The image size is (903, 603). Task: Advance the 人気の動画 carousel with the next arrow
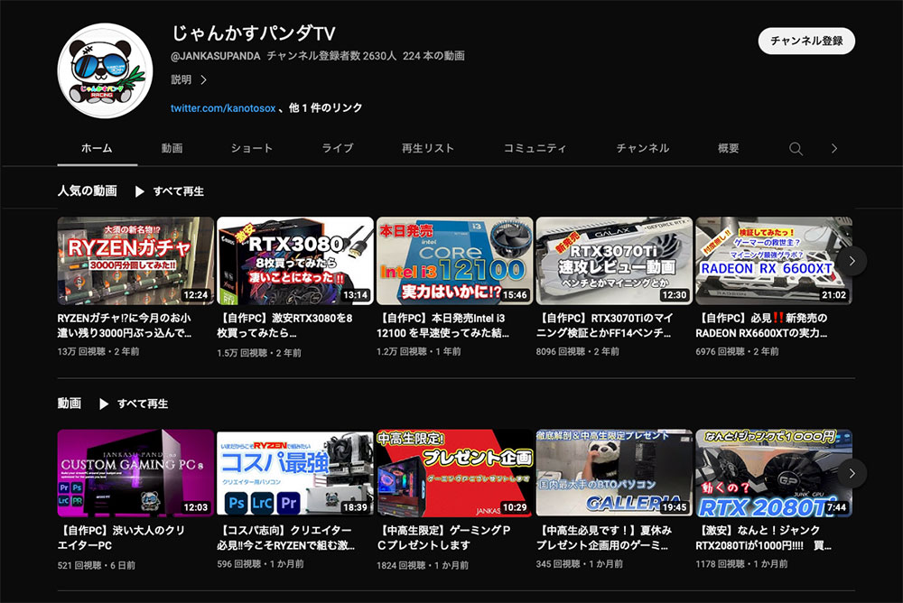point(852,261)
